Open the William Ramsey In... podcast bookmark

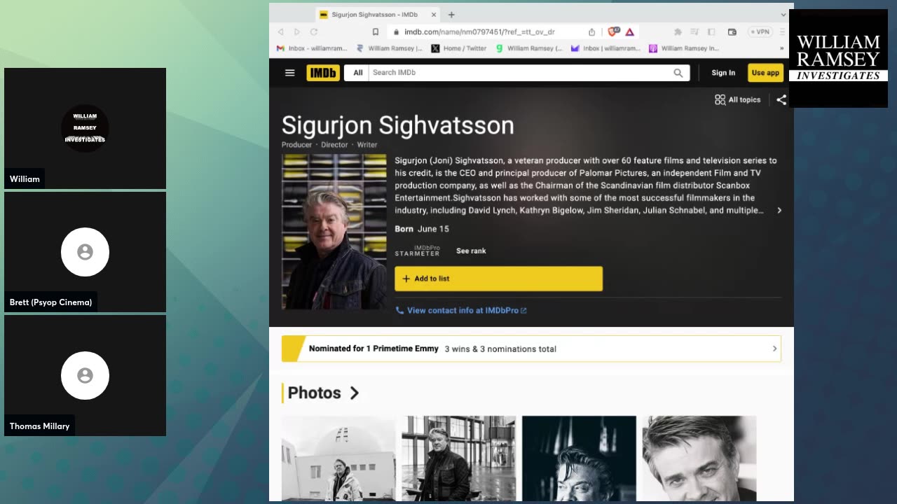tap(684, 48)
